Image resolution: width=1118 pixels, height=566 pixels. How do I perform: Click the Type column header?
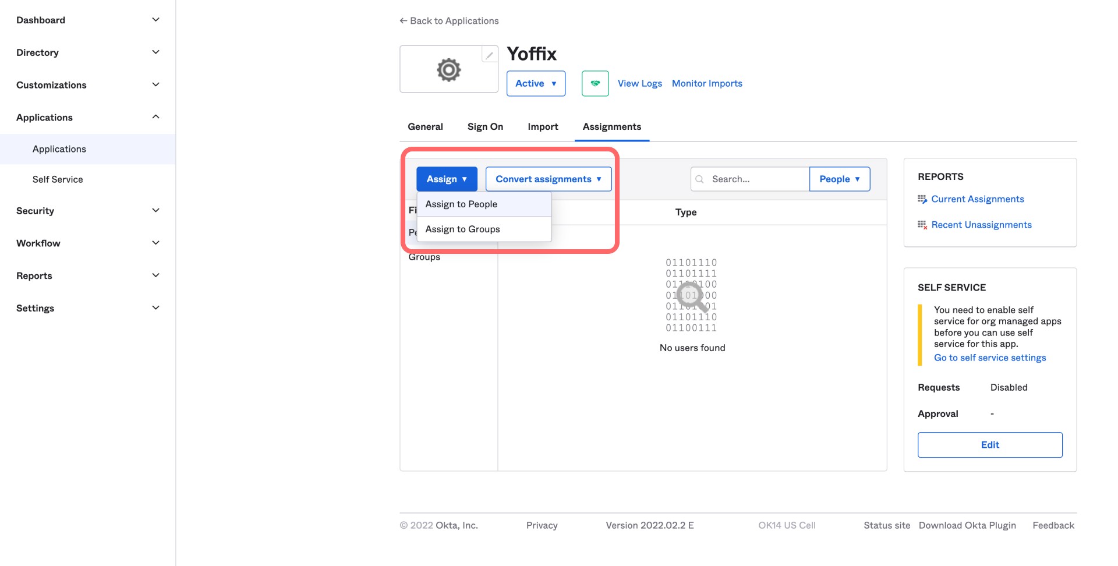point(686,213)
